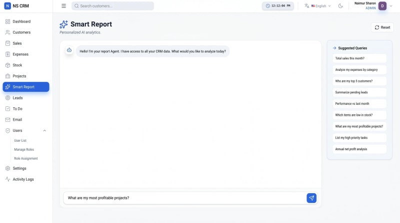Select 'What are my most profitable projects?' suggestion
Viewport: 400px width, 223px height.
click(359, 126)
